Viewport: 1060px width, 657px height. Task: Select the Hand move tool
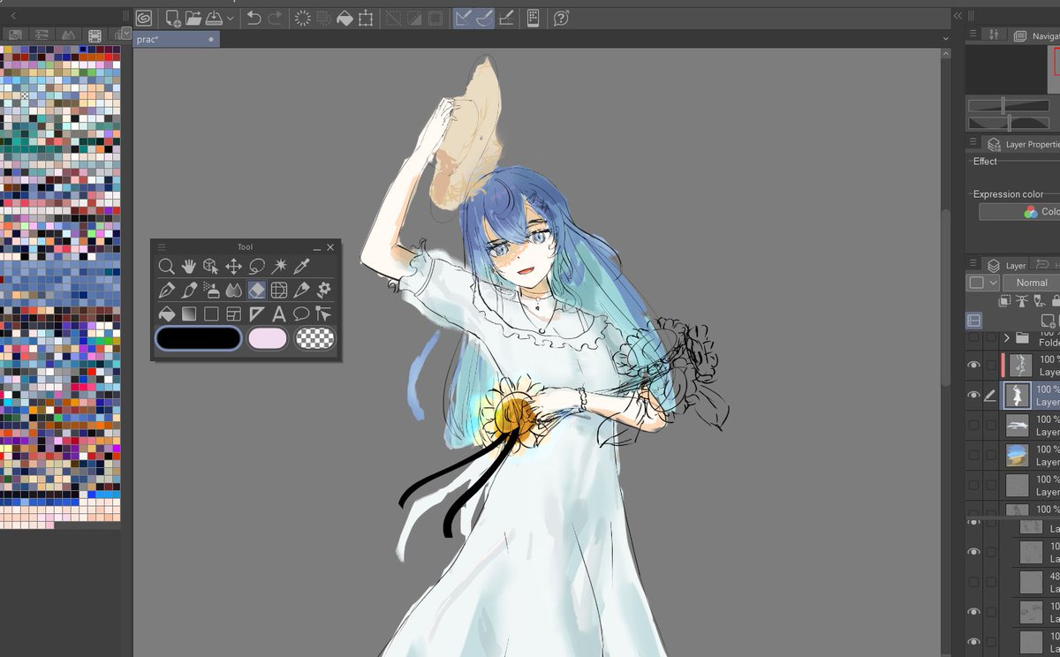[x=189, y=266]
